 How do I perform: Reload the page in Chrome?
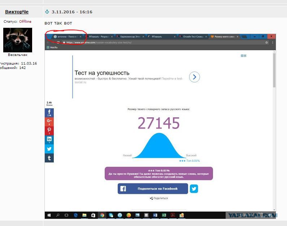coord(58,42)
